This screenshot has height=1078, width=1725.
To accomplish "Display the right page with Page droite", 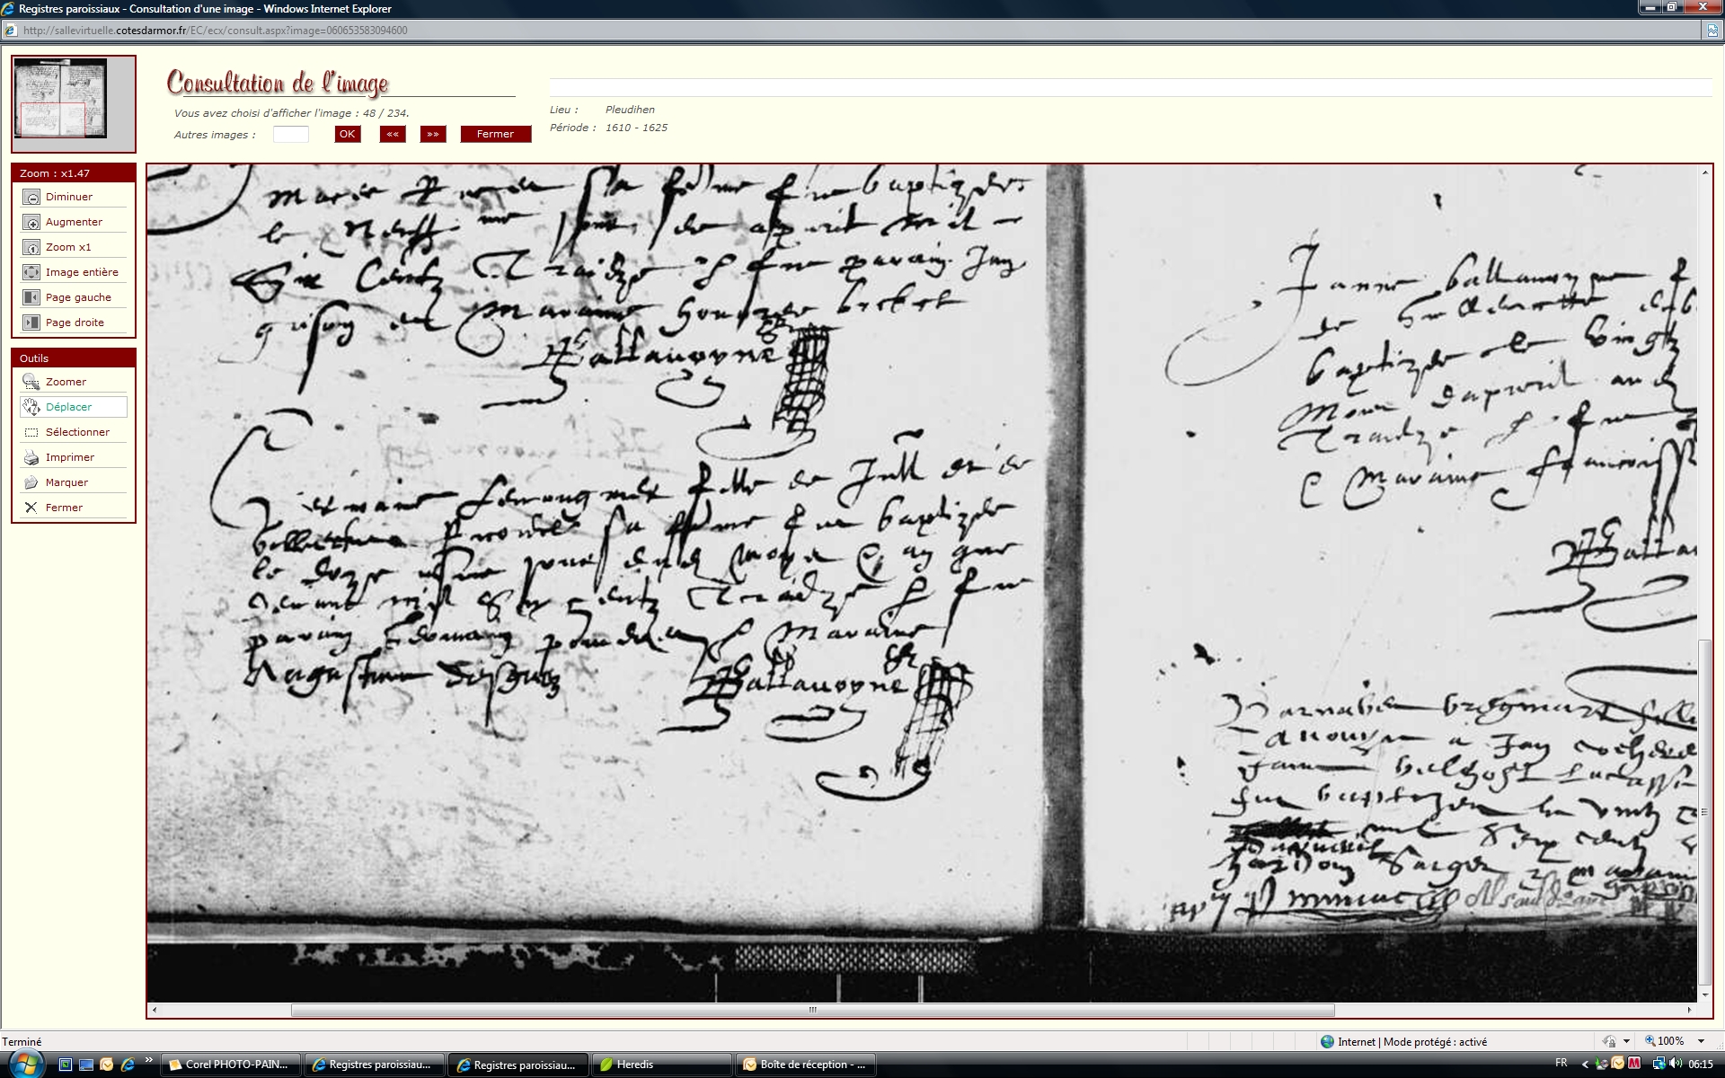I will 31,323.
